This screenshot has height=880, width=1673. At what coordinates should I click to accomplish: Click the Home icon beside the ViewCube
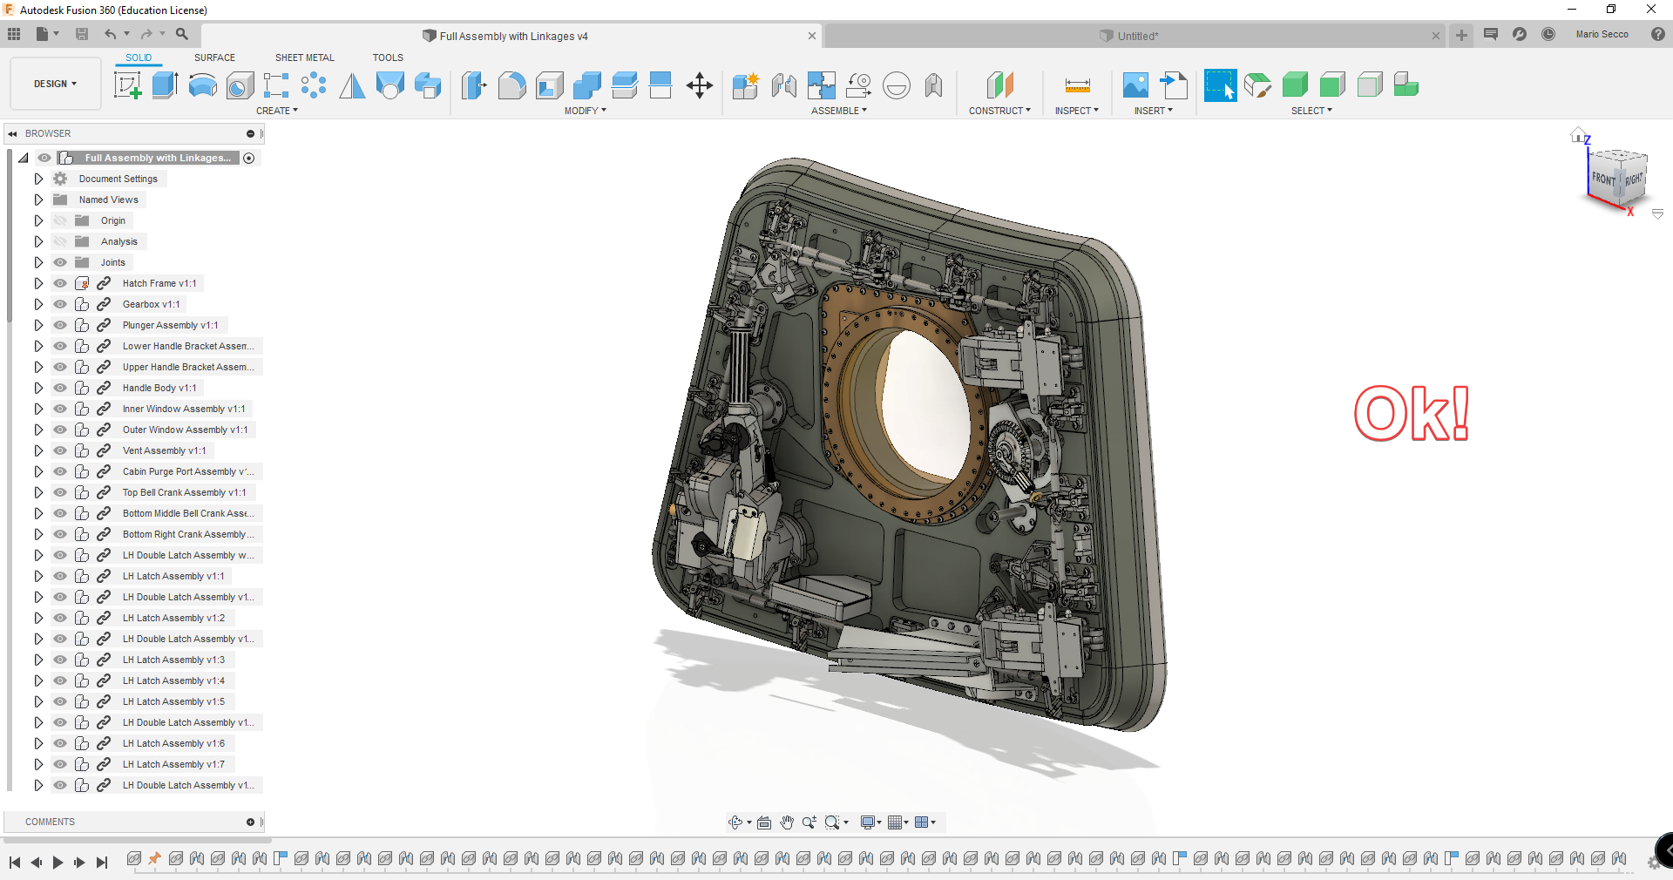(1577, 133)
